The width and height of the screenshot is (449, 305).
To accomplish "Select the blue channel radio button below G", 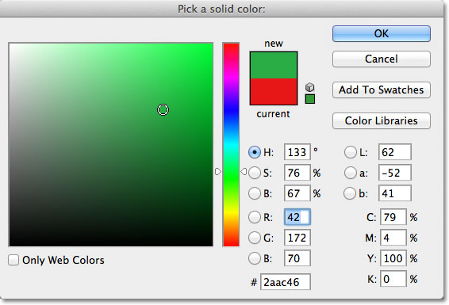I will pyautogui.click(x=255, y=258).
